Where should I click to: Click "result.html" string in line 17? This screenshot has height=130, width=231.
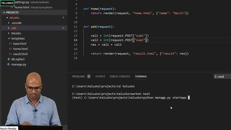click(144, 53)
